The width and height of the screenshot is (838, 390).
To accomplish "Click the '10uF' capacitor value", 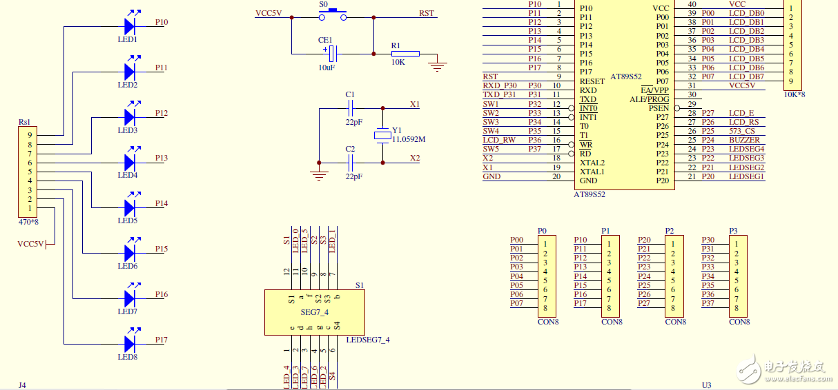I will 327,68.
